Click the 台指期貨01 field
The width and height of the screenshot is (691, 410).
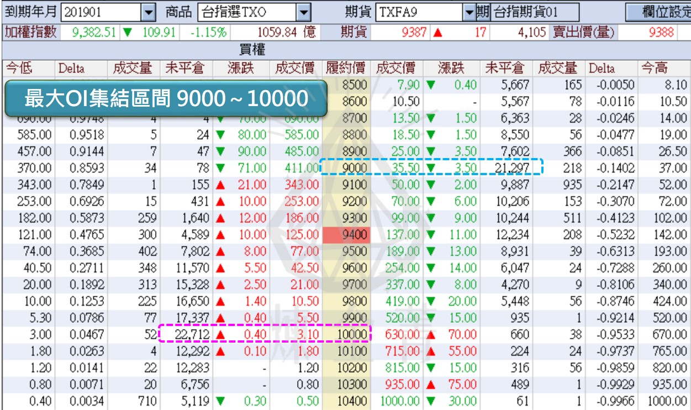click(x=535, y=11)
